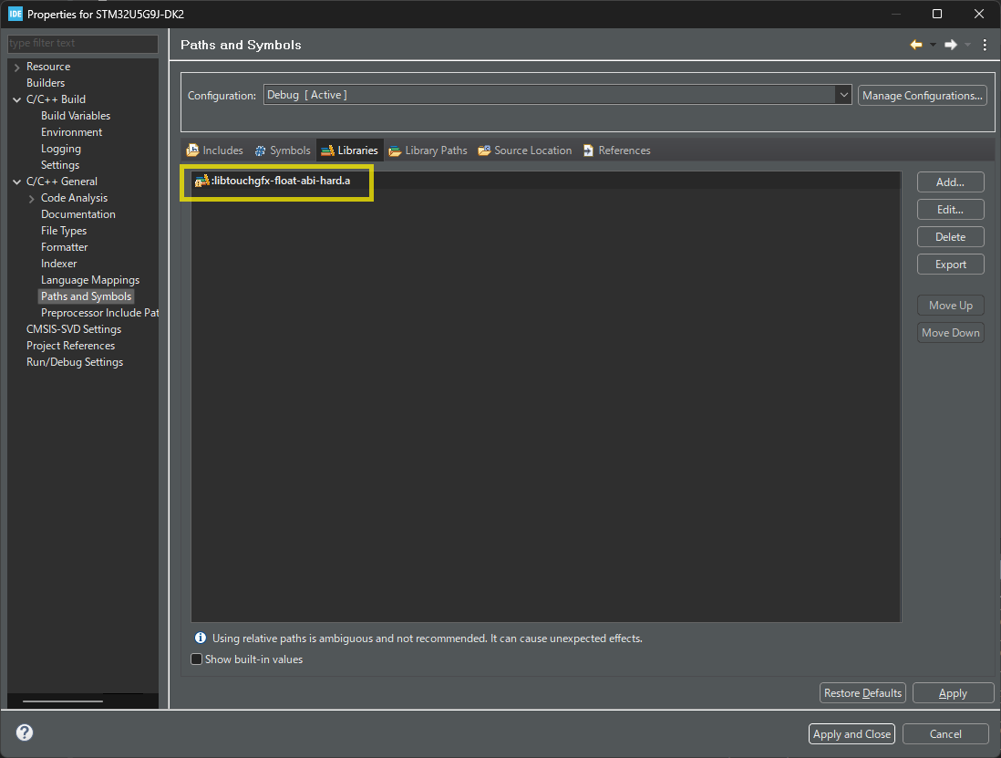Collapse the C/C++ Build node
This screenshot has height=758, width=1001.
click(x=17, y=99)
